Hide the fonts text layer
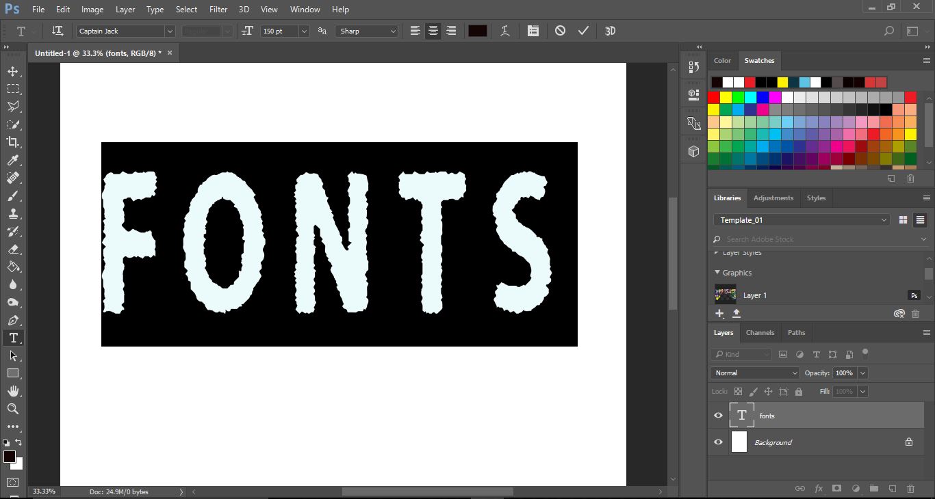 718,416
